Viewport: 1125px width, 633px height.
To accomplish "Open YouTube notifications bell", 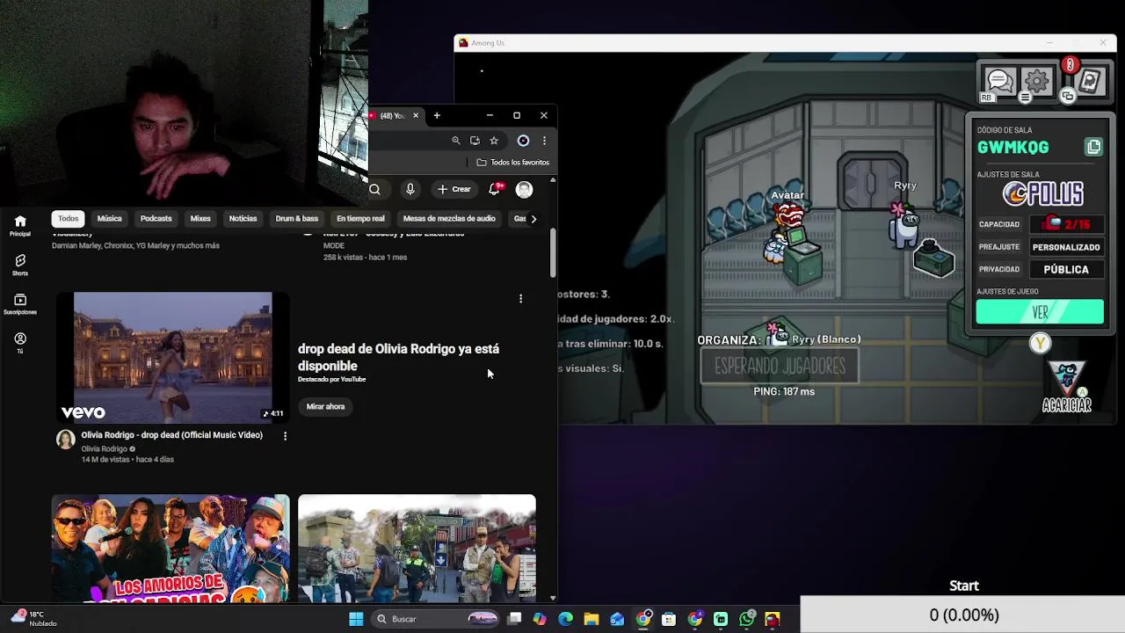I will pos(495,189).
